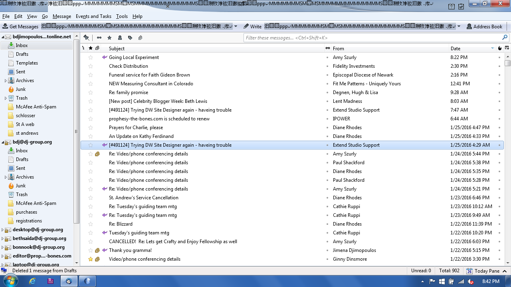Expand the desktop@dj-group.org account
This screenshot has width=511, height=287.
click(3, 230)
